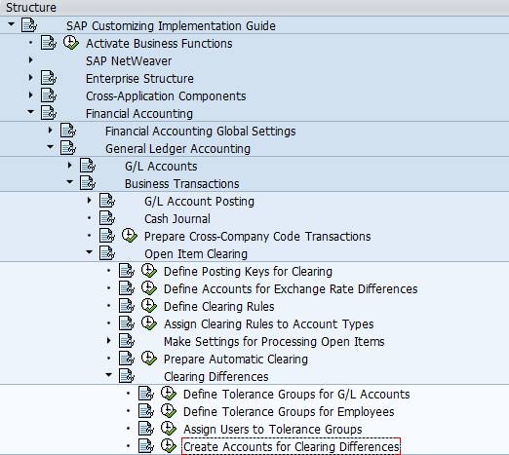Click the Structure column header
This screenshot has width=509, height=455.
(x=31, y=7)
